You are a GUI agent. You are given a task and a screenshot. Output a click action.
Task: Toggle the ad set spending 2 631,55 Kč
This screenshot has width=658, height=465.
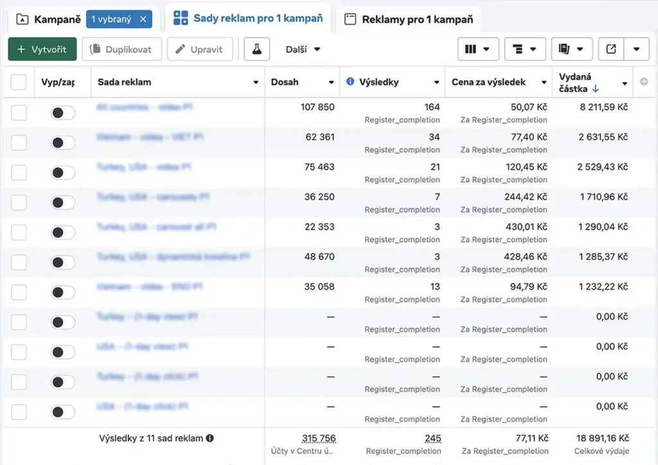click(62, 143)
